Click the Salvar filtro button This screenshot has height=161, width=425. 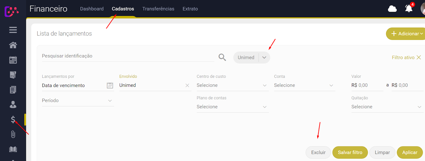(350, 152)
